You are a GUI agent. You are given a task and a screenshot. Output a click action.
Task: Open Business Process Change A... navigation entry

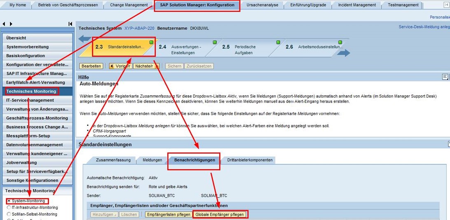(x=37, y=127)
